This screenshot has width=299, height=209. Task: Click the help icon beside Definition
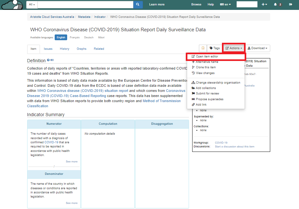48,60
